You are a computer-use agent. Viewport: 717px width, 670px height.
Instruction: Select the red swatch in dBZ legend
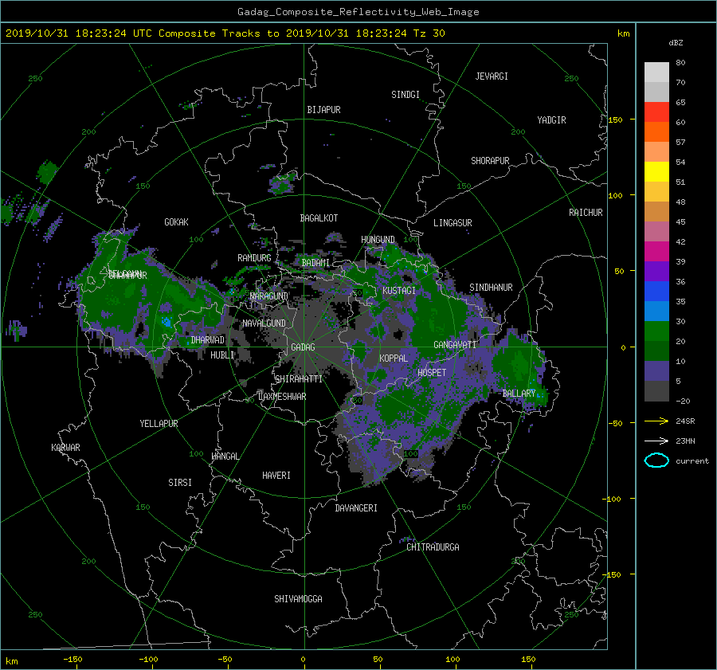[x=656, y=112]
